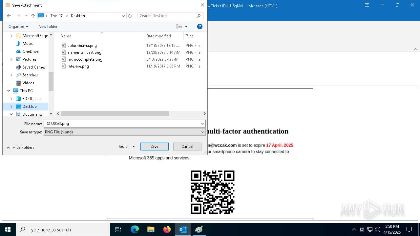
Task: Select the file musiccomplete.png
Action: coord(85,59)
